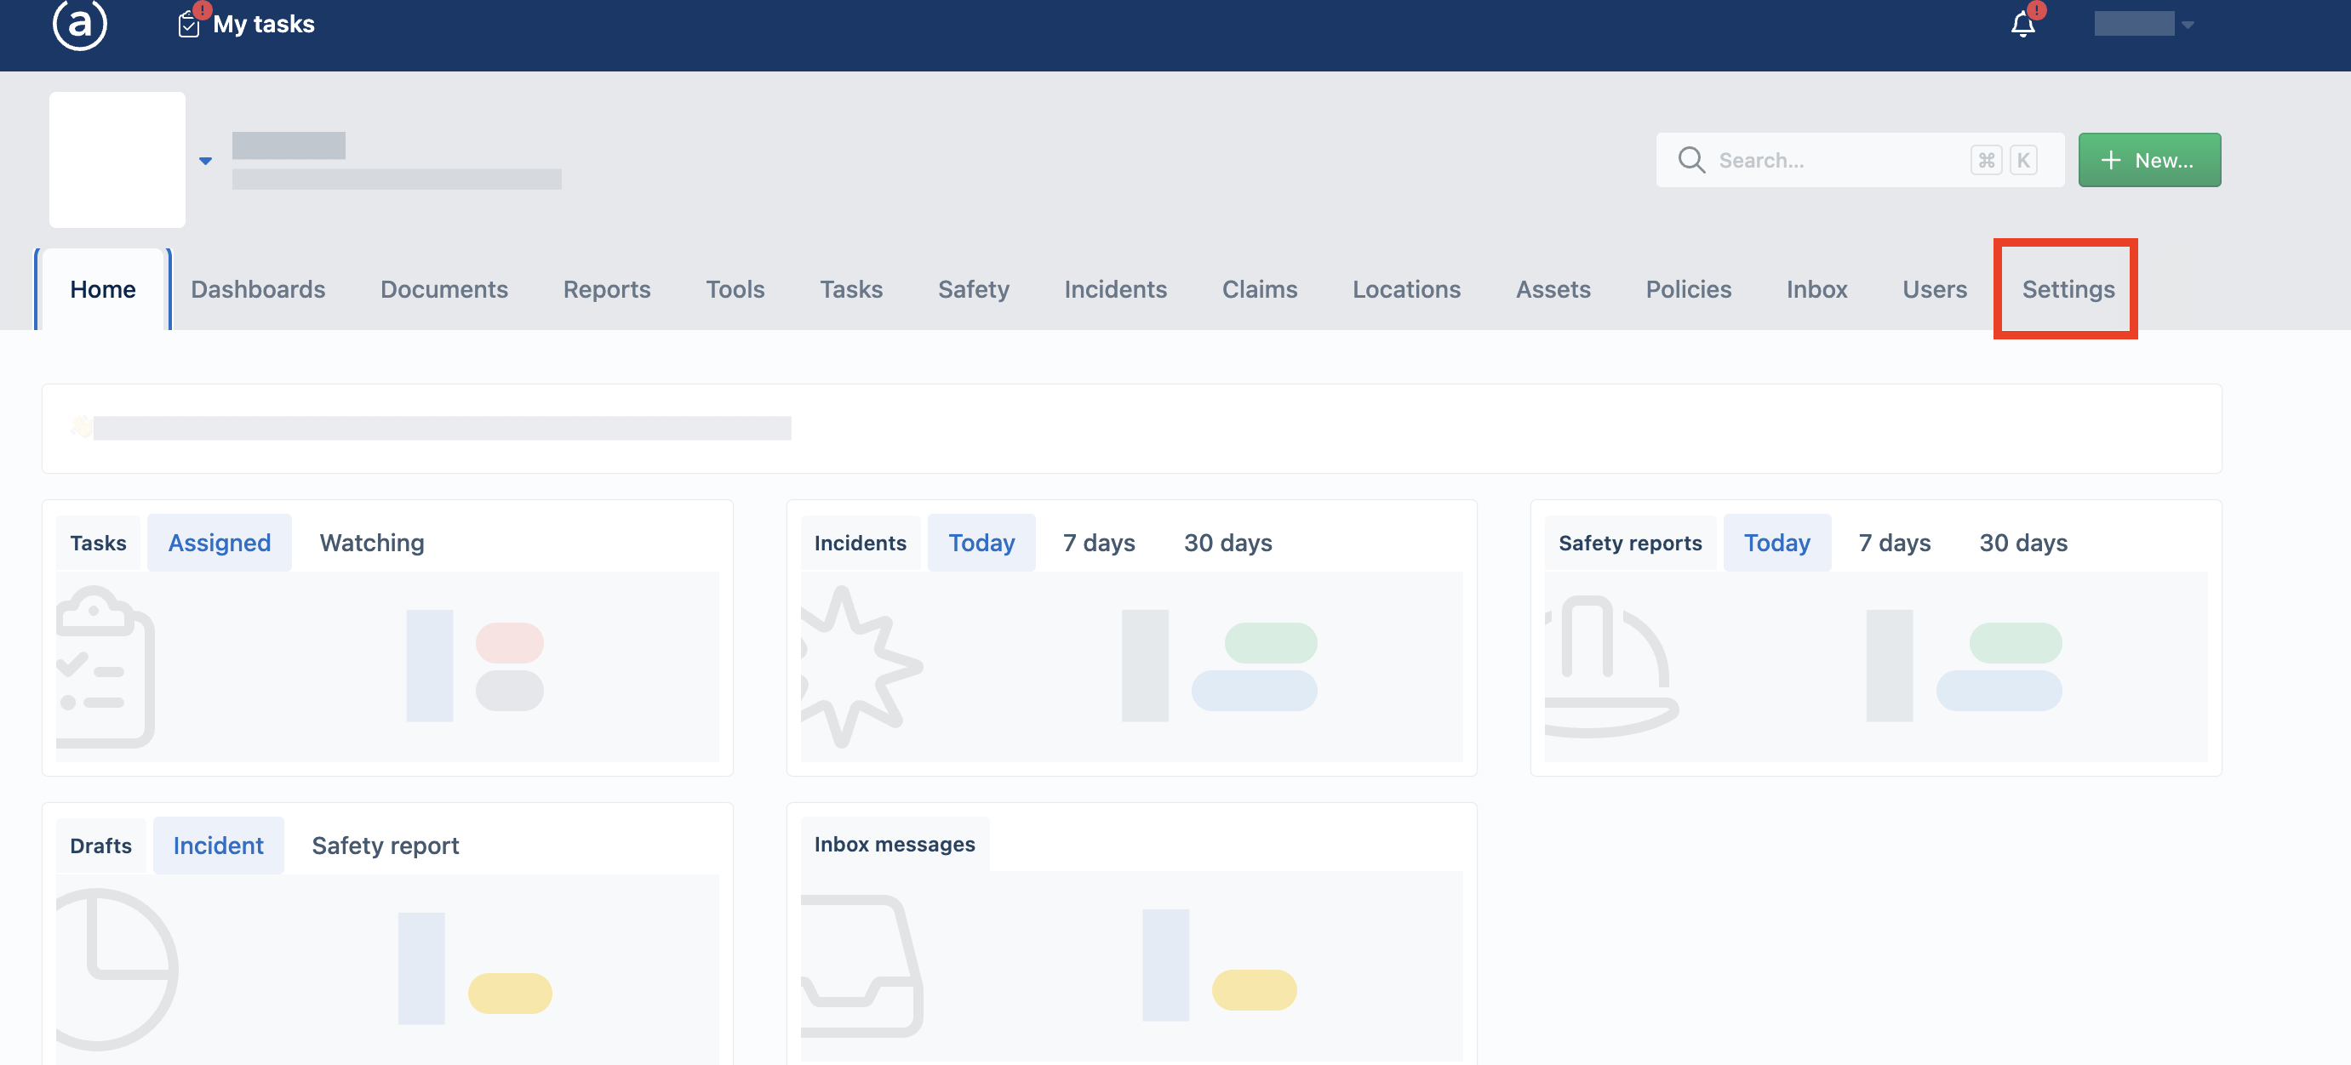Open notifications bell icon

tap(2022, 25)
